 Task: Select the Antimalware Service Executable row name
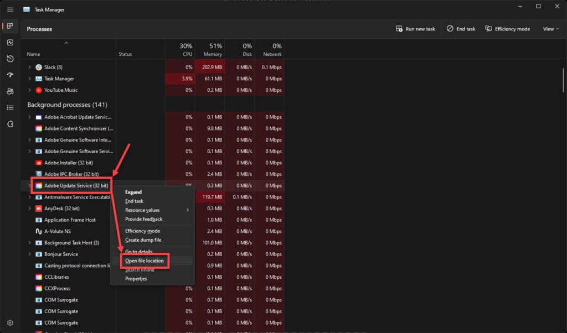[x=78, y=197]
